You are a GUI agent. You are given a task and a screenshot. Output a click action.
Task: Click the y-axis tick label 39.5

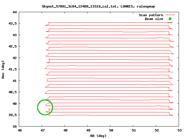12,115
